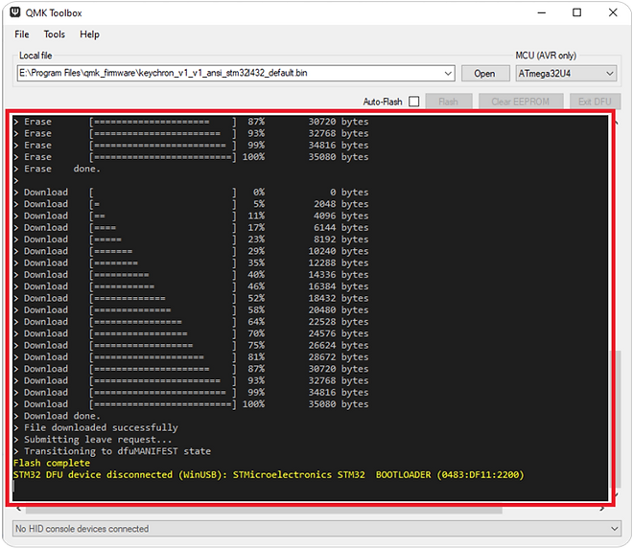Minimize the QMK Toolbox window
Image resolution: width=633 pixels, height=548 pixels.
542,12
